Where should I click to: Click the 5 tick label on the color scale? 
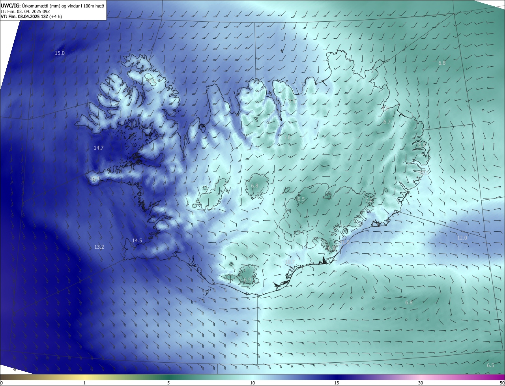168,383
